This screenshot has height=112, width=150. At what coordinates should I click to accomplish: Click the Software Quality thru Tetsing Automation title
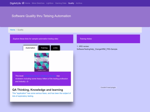[x=41, y=16]
